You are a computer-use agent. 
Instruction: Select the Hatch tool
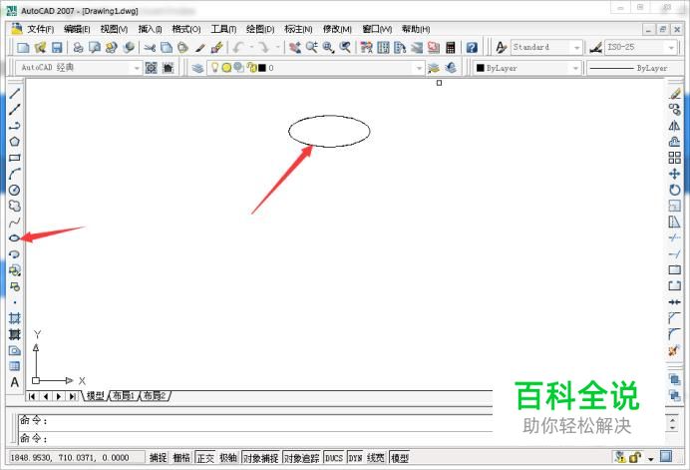pyautogui.click(x=15, y=318)
